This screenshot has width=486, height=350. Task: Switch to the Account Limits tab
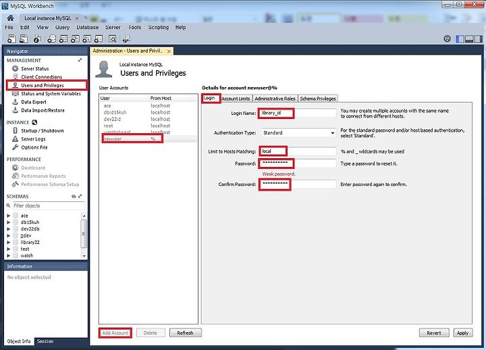coord(236,99)
